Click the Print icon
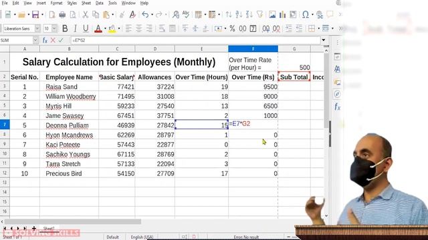 click(x=62, y=15)
